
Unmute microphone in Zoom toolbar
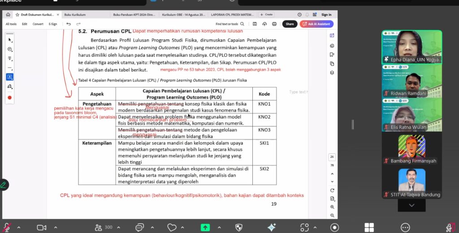click(7, 227)
